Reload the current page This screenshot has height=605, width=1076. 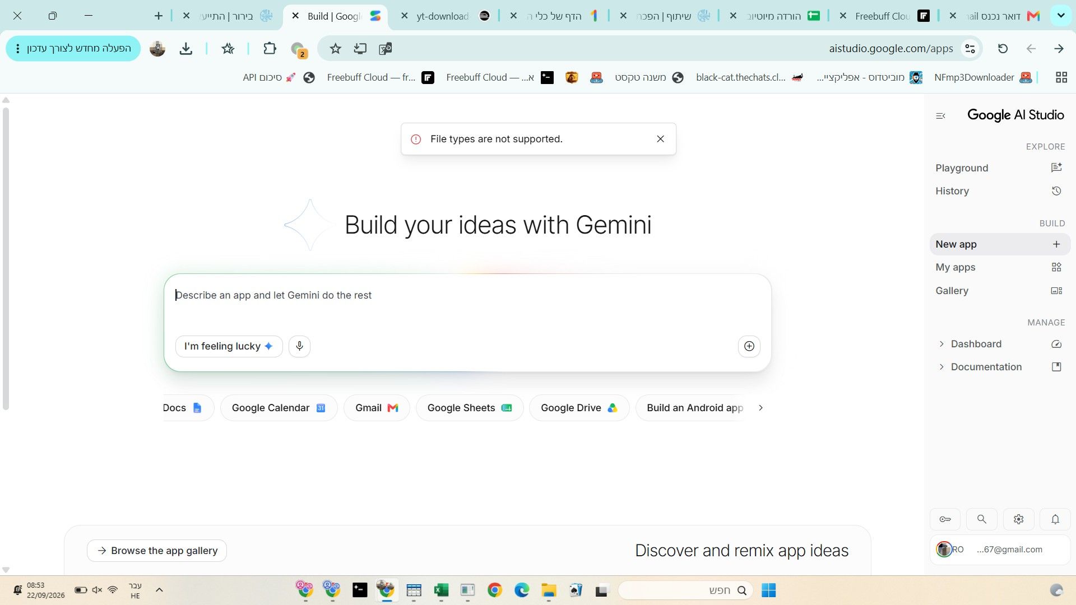[x=1003, y=49]
